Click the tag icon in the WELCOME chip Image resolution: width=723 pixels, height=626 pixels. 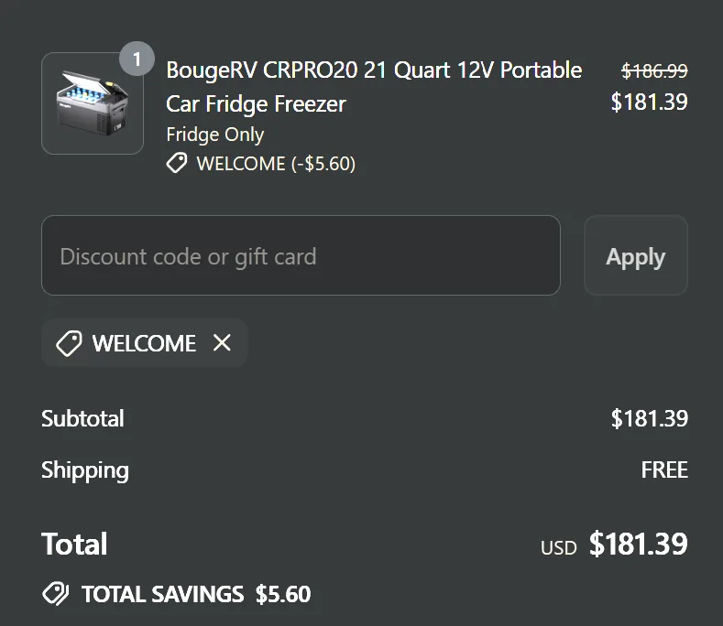click(x=69, y=343)
